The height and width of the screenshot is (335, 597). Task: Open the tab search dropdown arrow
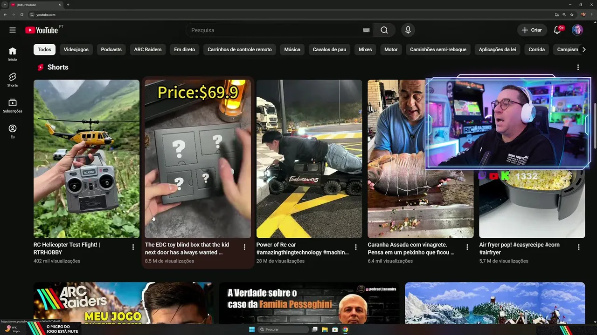click(5, 5)
